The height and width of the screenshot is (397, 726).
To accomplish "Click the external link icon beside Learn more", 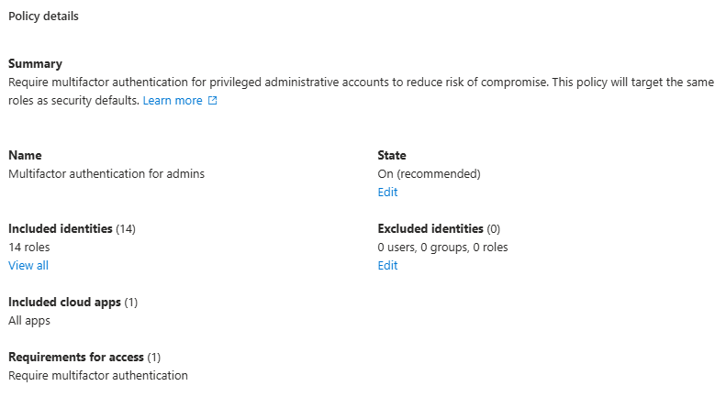I will (x=213, y=101).
